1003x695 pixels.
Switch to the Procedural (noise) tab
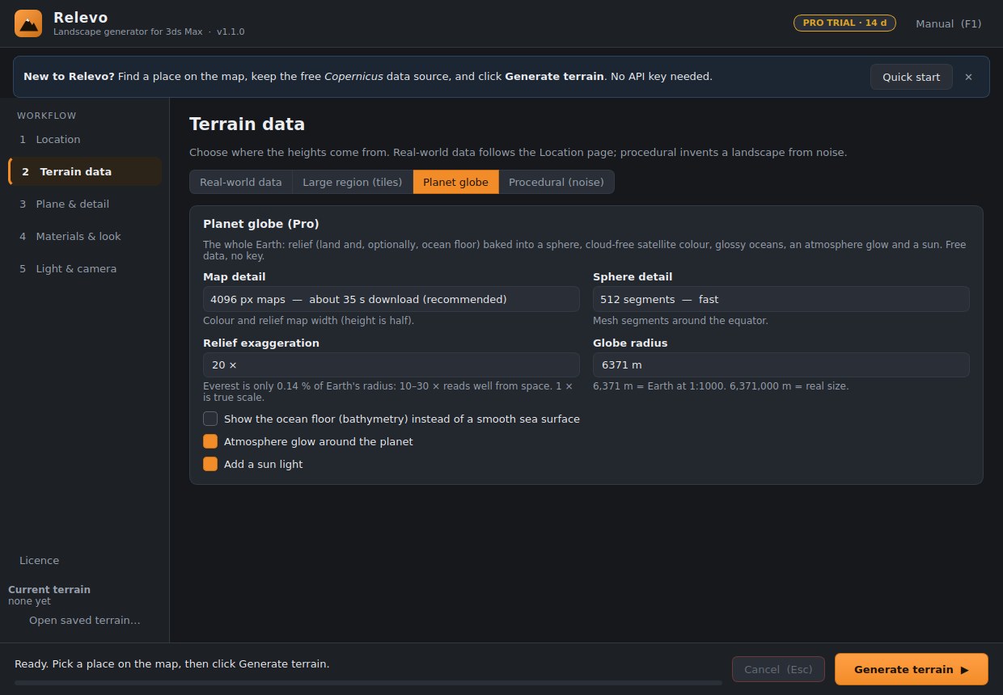(x=557, y=182)
